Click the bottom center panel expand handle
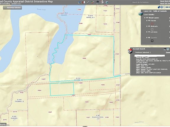The height and width of the screenshot is (127, 170). [x=85, y=126]
